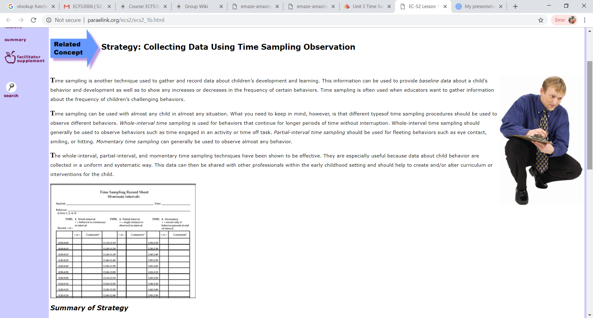Click the browser forward arrow

21,20
